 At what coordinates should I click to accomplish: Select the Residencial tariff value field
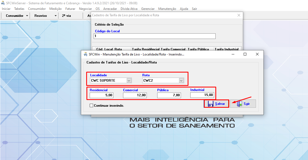(x=101, y=95)
